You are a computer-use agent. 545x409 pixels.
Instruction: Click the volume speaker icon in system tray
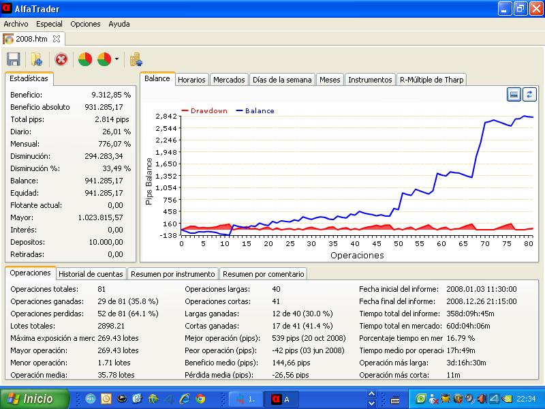pyautogui.click(x=482, y=399)
